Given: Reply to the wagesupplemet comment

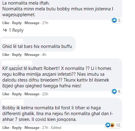Looking at the screenshot, I should click(17, 23).
